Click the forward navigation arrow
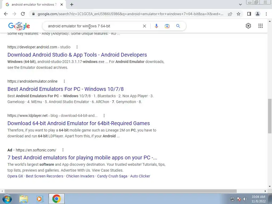The image size is (272, 204). coord(14,14)
